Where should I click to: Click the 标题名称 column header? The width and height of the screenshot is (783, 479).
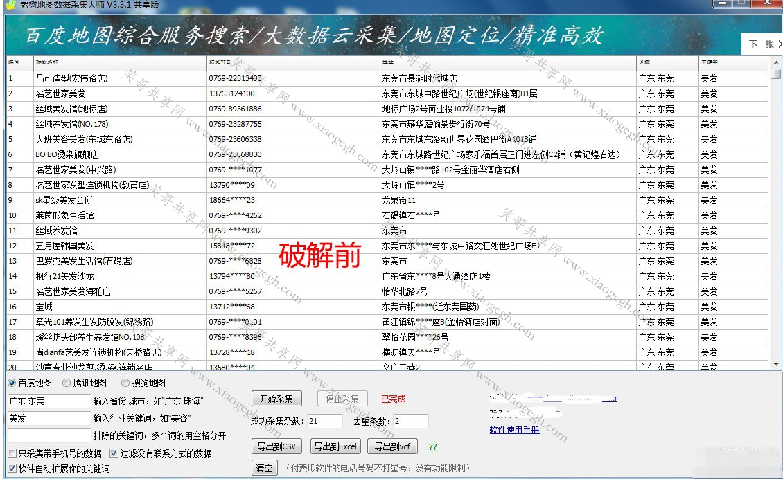click(x=120, y=62)
